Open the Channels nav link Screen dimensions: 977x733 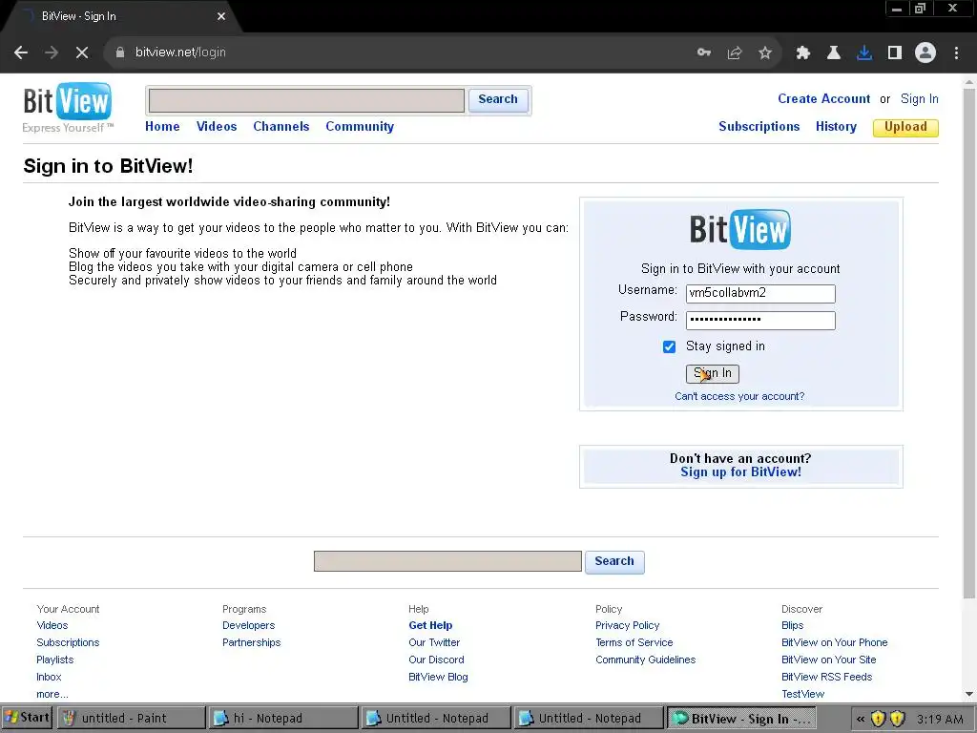281,127
